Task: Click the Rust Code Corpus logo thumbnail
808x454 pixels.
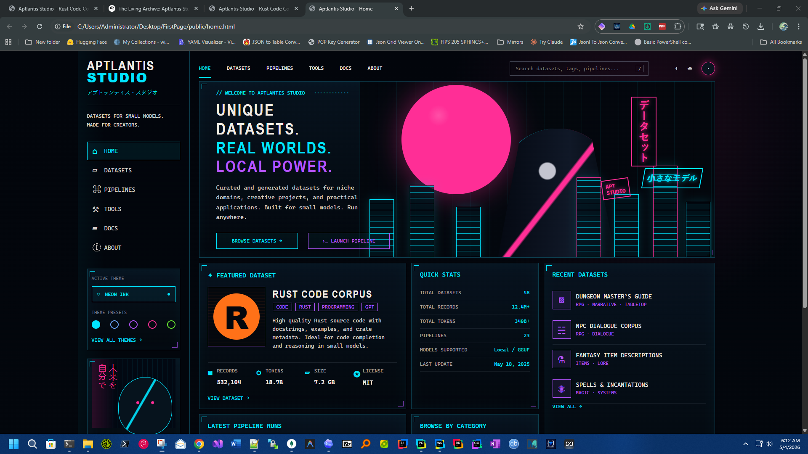Action: (x=237, y=317)
